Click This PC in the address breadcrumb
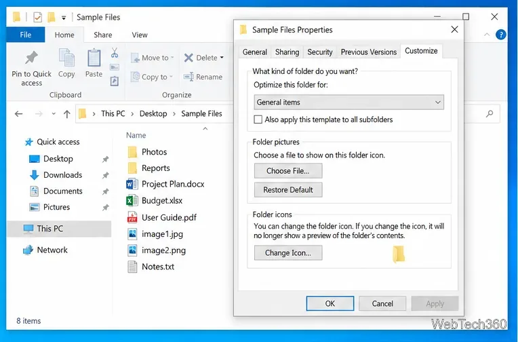Image resolution: width=518 pixels, height=342 pixels. coord(113,114)
